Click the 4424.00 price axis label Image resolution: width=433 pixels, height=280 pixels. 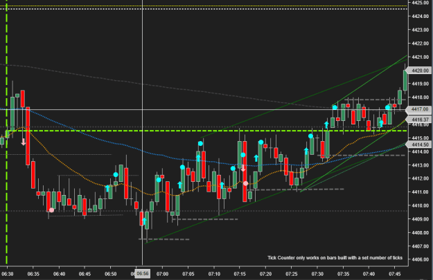(x=421, y=17)
